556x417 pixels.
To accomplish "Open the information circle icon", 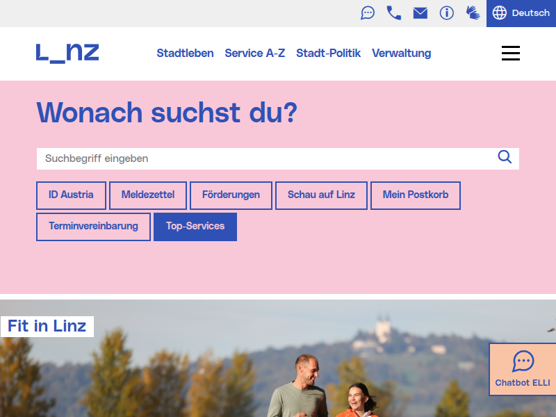I will (x=446, y=13).
